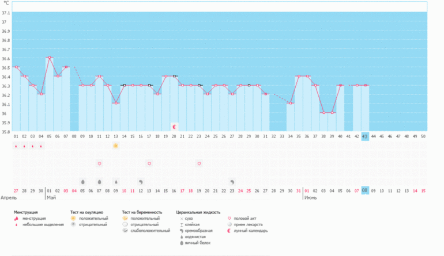Viewport: 444px width, 256px height.
Task: Click the lunar calendar moon icon on day 20
Action: (x=174, y=127)
